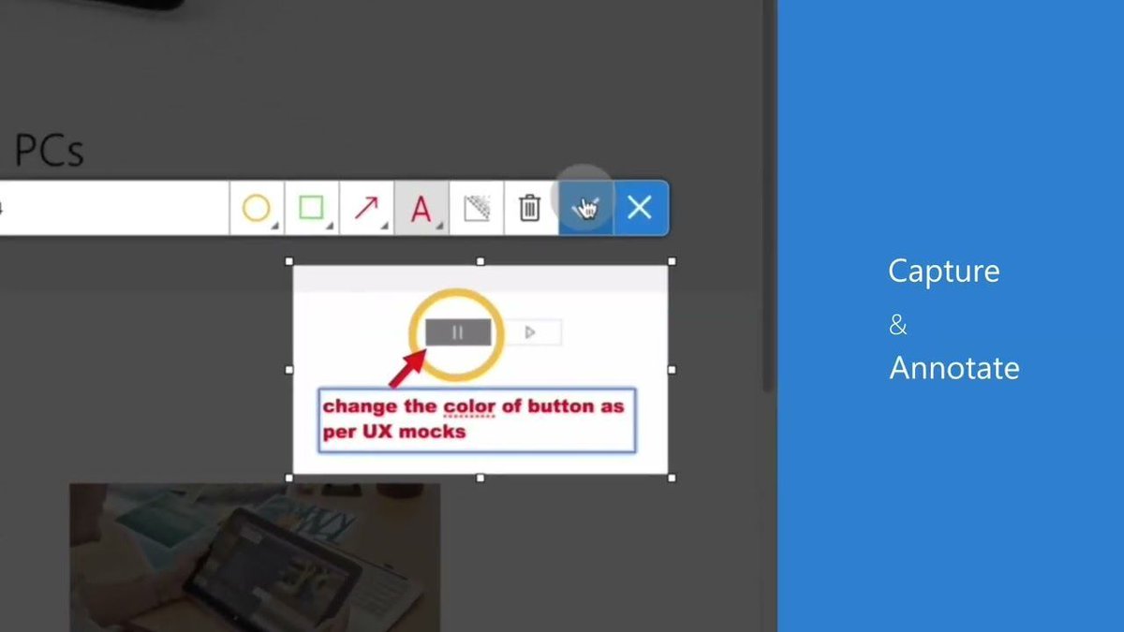This screenshot has height=632, width=1124.
Task: Select the red arrow annotation tool
Action: coord(366,208)
